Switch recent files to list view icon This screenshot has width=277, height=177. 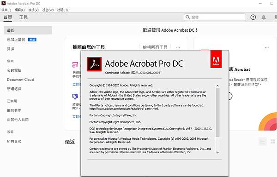(x=263, y=142)
